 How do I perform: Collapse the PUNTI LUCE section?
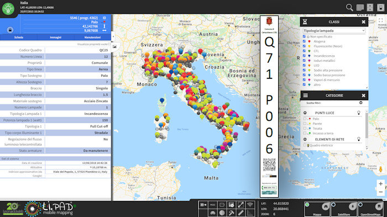coord(305,113)
